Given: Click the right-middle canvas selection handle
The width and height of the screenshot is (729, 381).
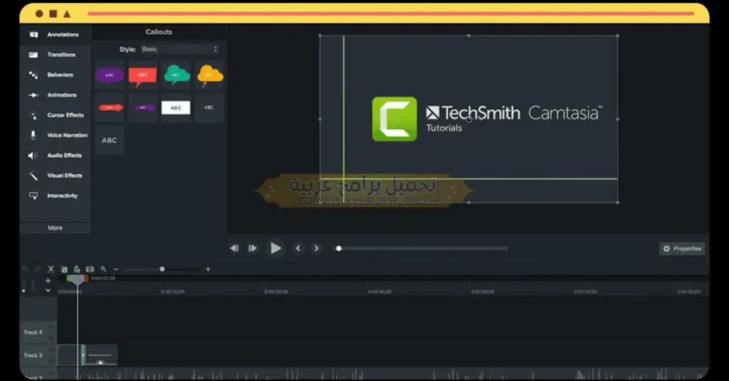Looking at the screenshot, I should click(617, 119).
